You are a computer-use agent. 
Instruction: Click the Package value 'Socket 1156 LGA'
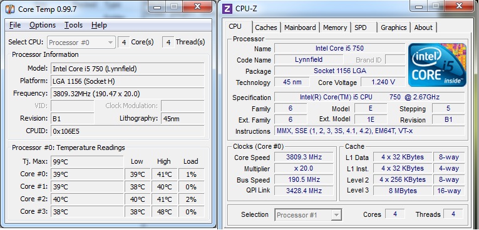click(x=339, y=71)
